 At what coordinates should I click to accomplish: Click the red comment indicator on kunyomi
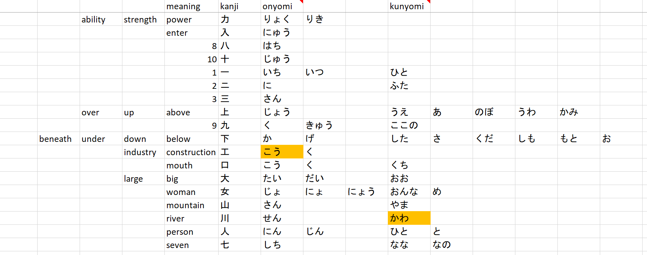pyautogui.click(x=428, y=1)
